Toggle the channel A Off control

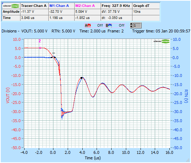pos(100,26)
